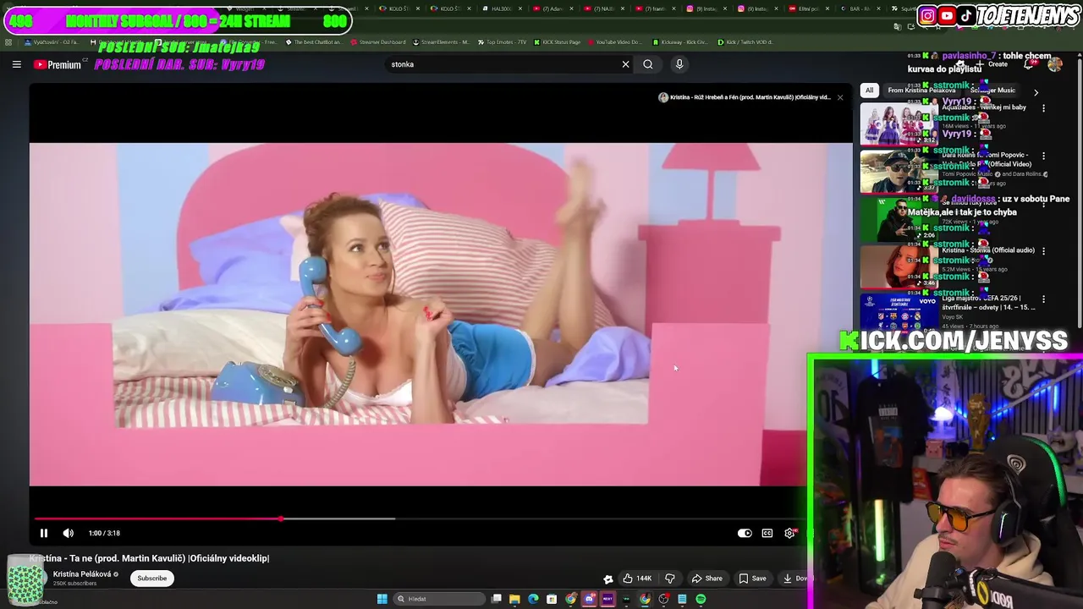Open more options for AquaBabes video
The image size is (1083, 609).
click(1043, 108)
